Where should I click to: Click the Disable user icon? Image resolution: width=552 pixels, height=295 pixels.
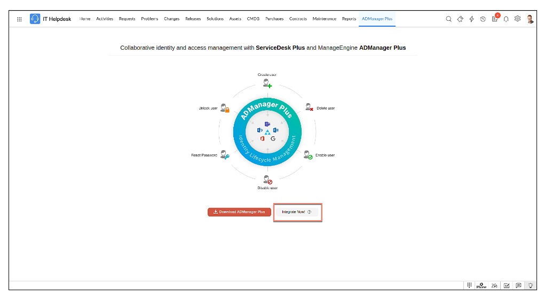click(x=268, y=180)
